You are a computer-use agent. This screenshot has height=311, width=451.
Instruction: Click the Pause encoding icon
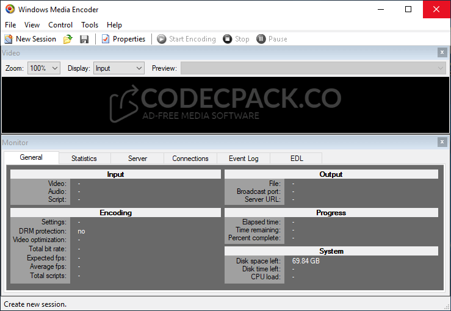(261, 39)
